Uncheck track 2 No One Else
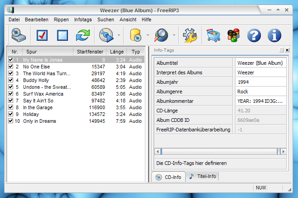 point(11,67)
